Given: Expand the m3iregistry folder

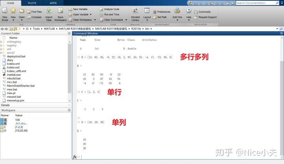Looking at the screenshot, I should point(1,42).
